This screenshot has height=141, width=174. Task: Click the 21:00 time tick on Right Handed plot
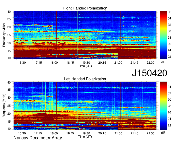click(118, 63)
